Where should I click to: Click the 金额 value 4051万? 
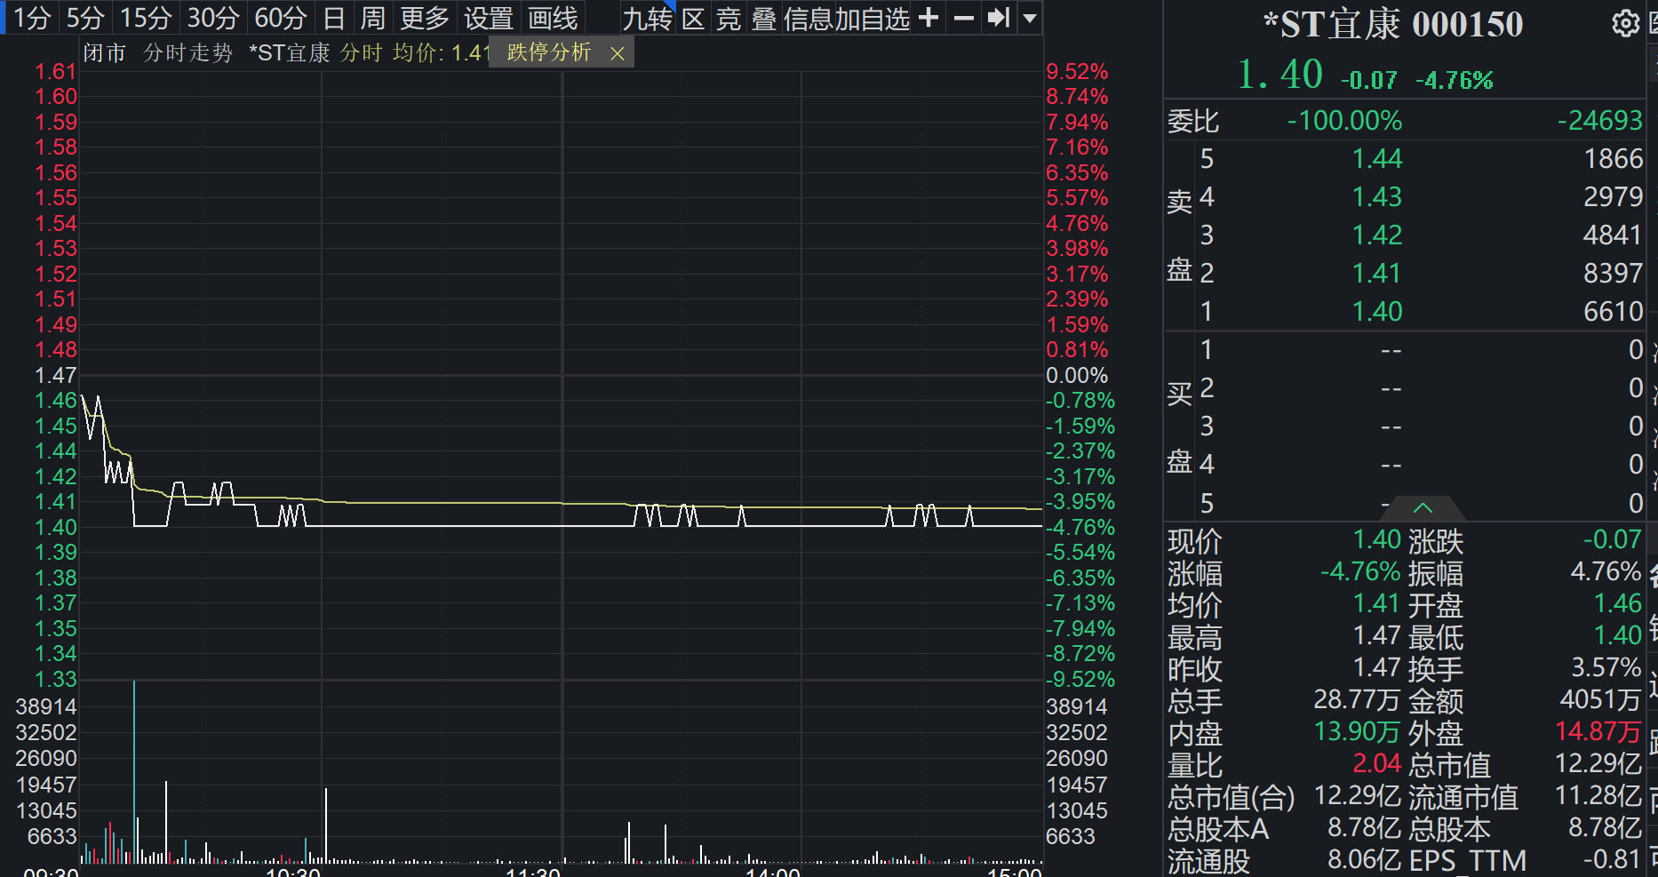click(x=1601, y=699)
